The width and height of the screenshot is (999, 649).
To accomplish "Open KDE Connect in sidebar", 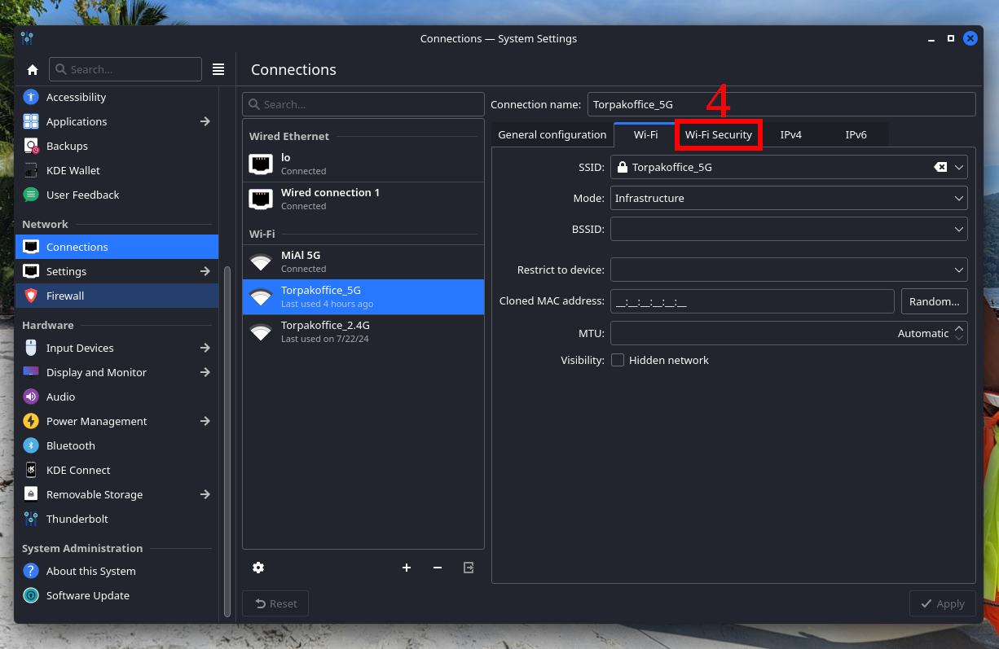I will 78,470.
